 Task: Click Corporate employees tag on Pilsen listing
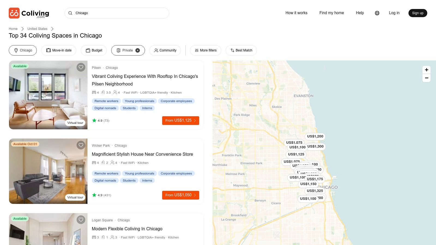[x=176, y=101]
